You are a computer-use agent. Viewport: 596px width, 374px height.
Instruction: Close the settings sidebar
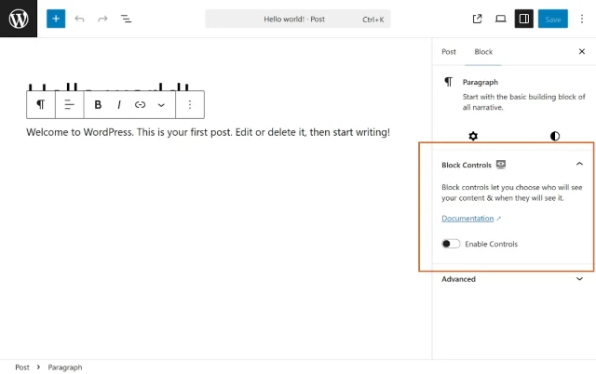click(x=581, y=51)
